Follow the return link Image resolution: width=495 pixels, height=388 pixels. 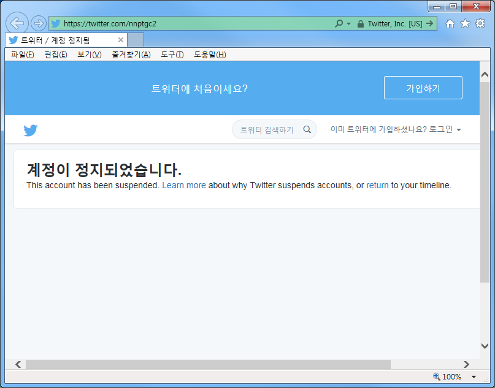pyautogui.click(x=377, y=185)
